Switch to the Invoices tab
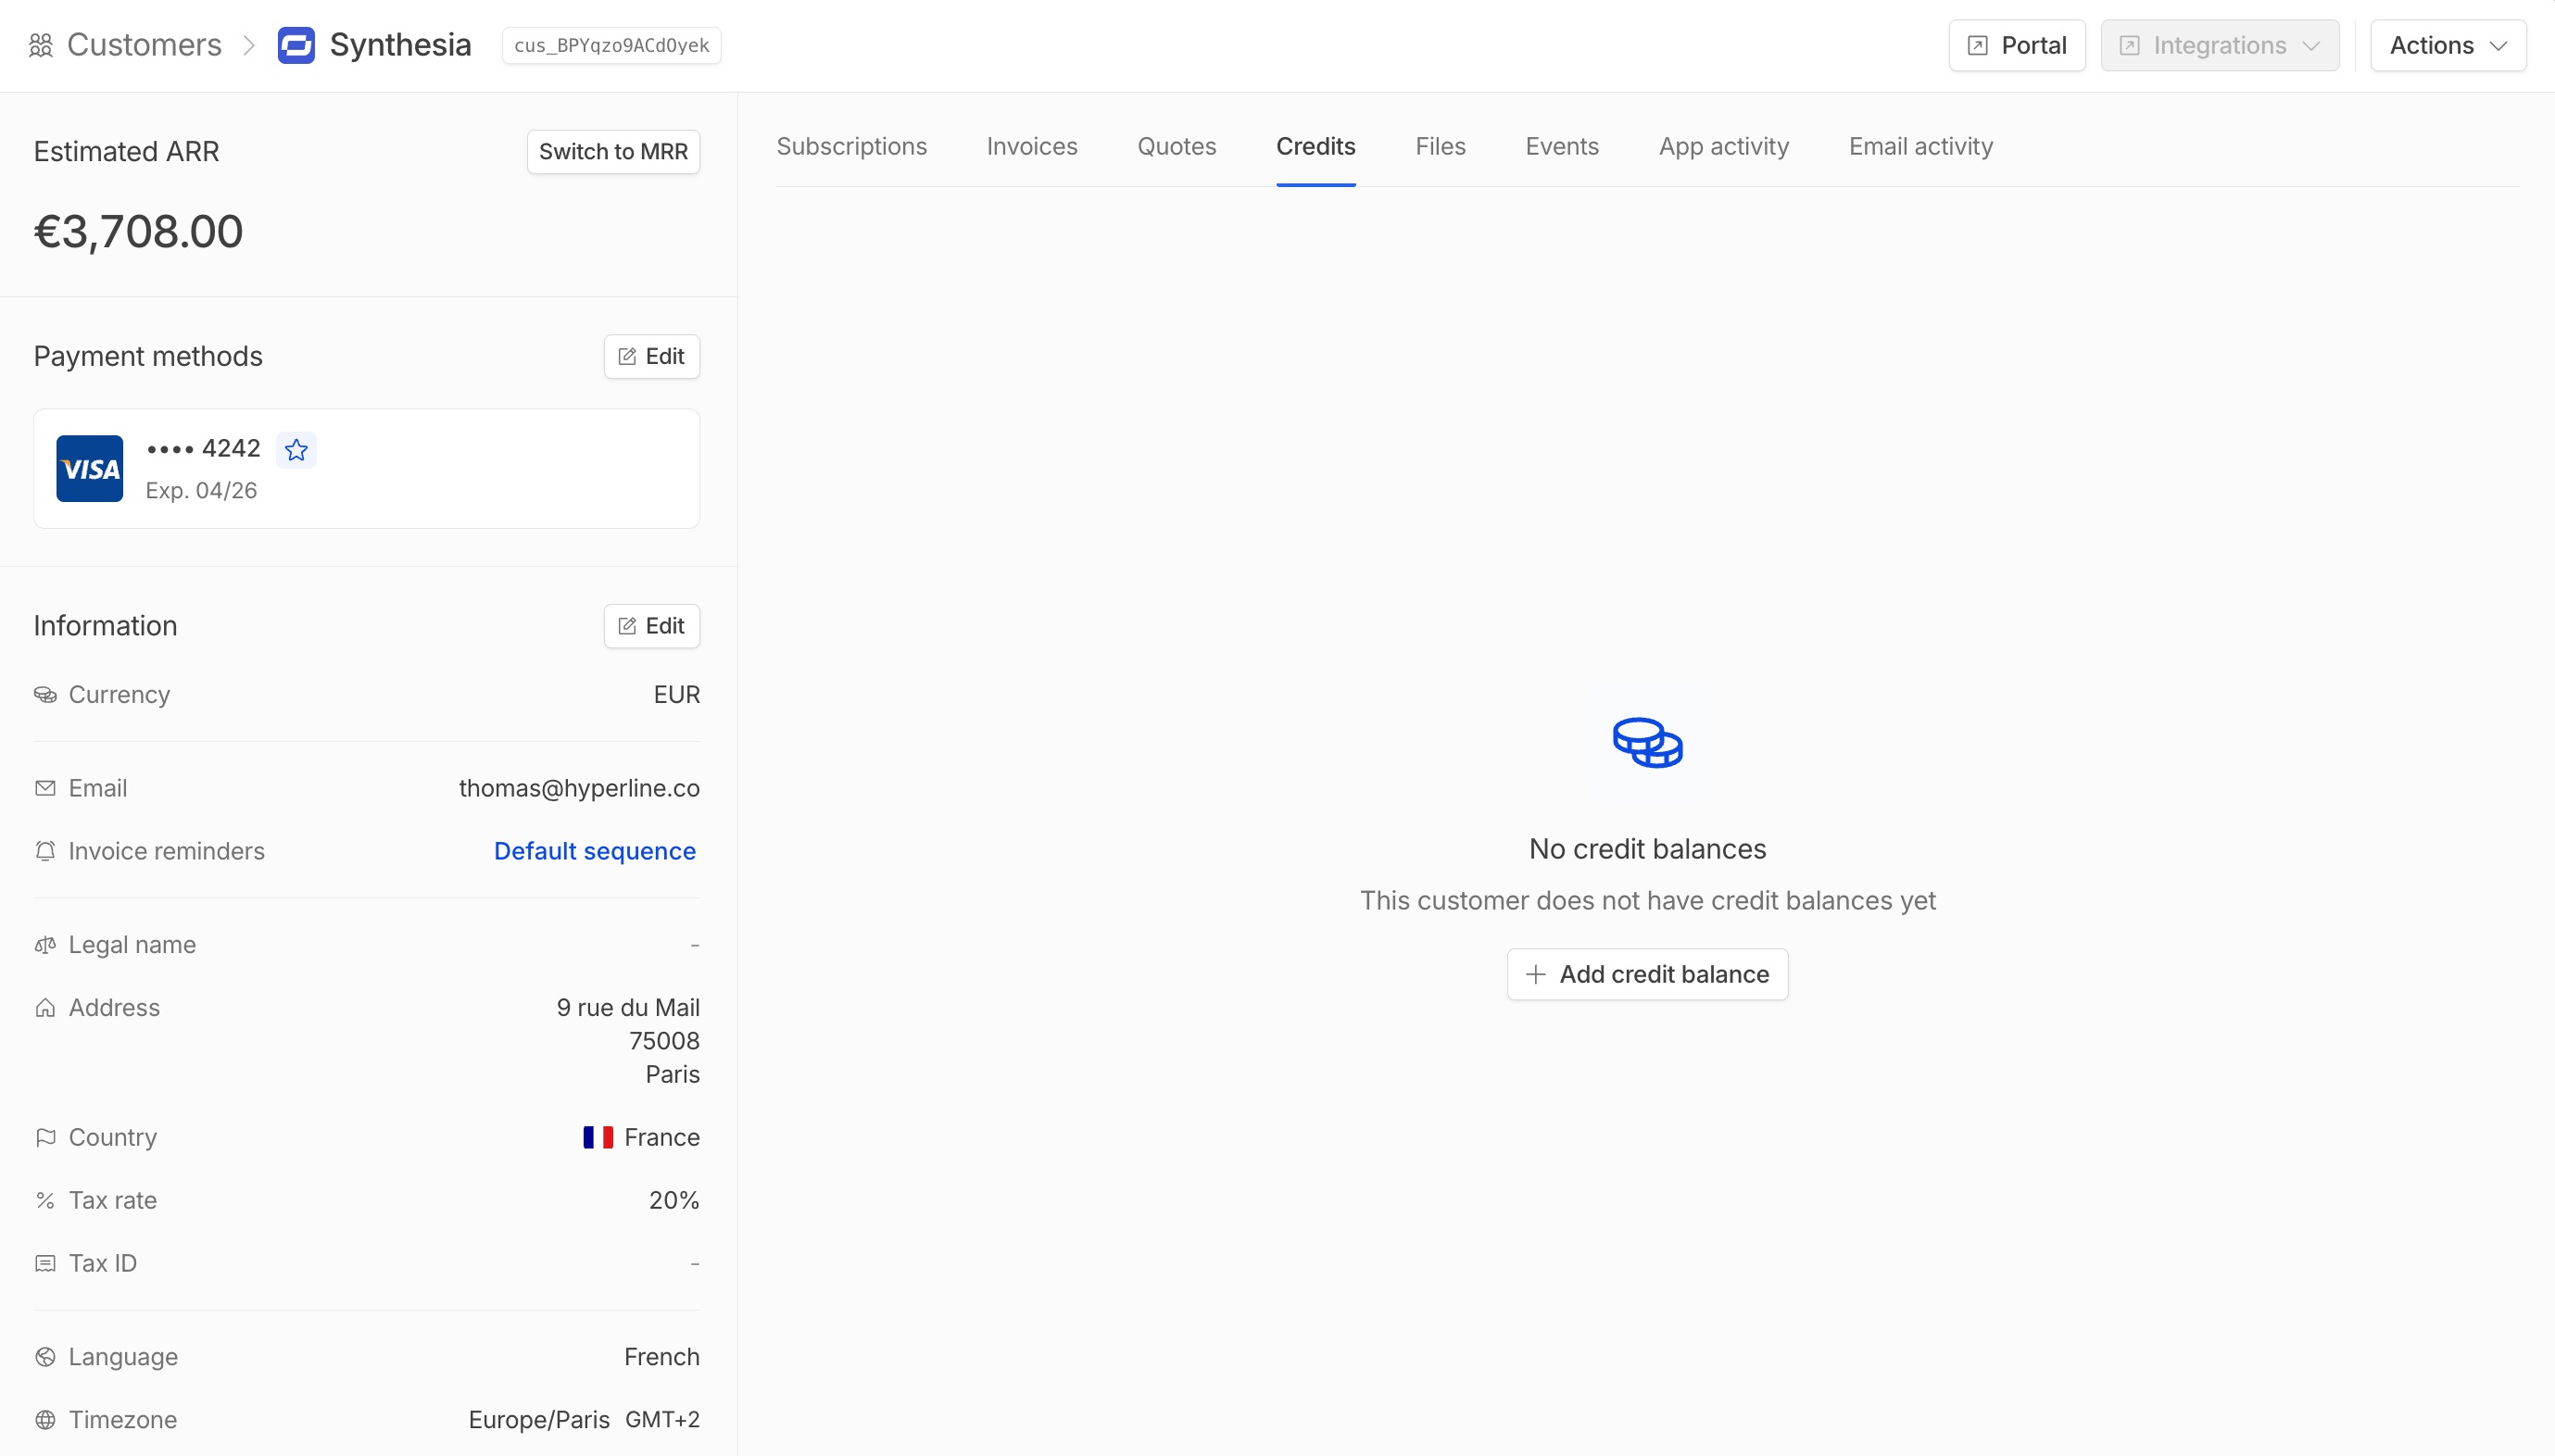 [1031, 146]
